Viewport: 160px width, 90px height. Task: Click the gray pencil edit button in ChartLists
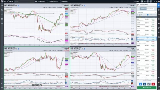[149, 84]
